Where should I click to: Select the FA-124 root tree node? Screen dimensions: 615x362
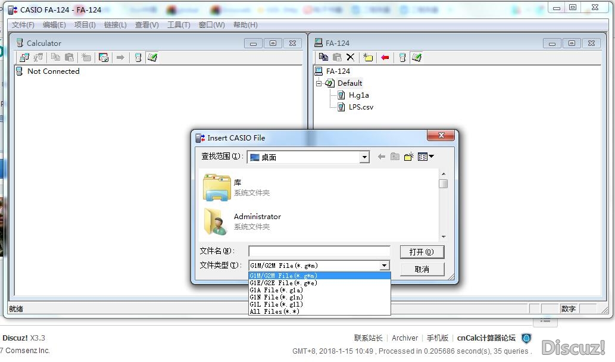(x=338, y=71)
